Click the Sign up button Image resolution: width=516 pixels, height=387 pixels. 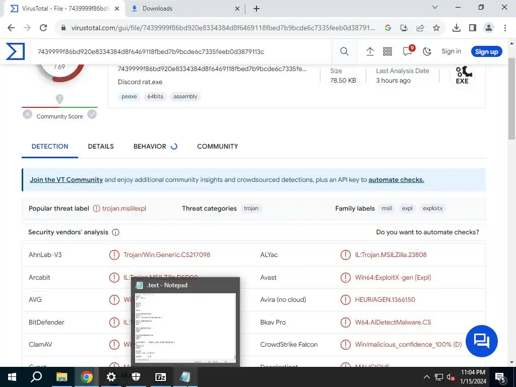(x=486, y=52)
